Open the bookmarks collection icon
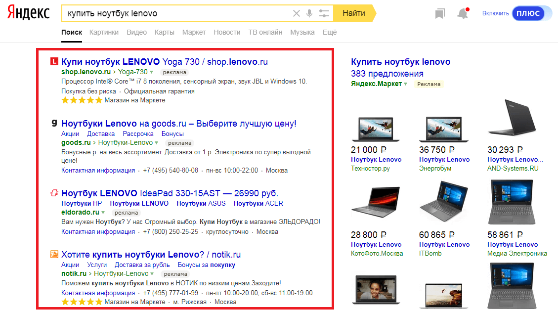 pos(439,14)
